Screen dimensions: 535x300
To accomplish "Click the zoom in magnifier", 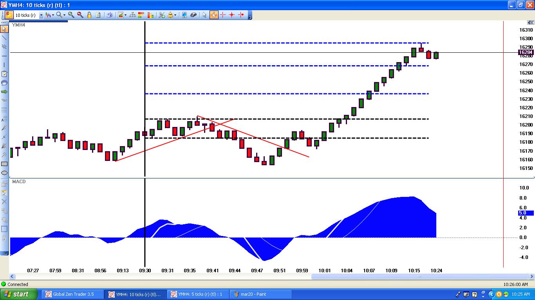I will 71,15.
